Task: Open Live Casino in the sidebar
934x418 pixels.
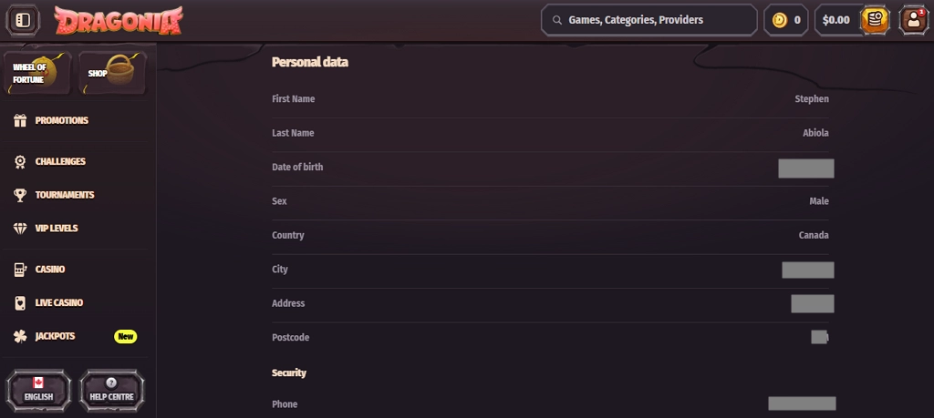Action: (59, 302)
